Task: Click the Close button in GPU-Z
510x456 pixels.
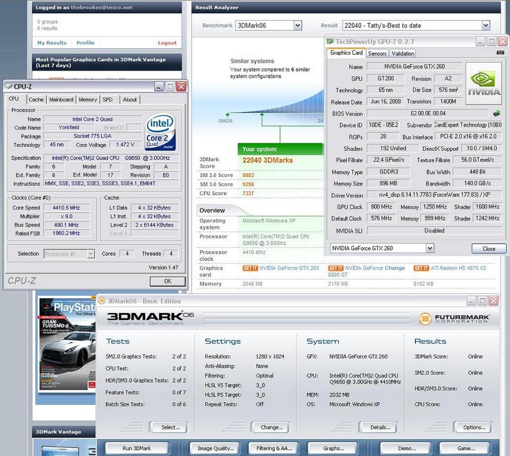Action: coord(489,248)
